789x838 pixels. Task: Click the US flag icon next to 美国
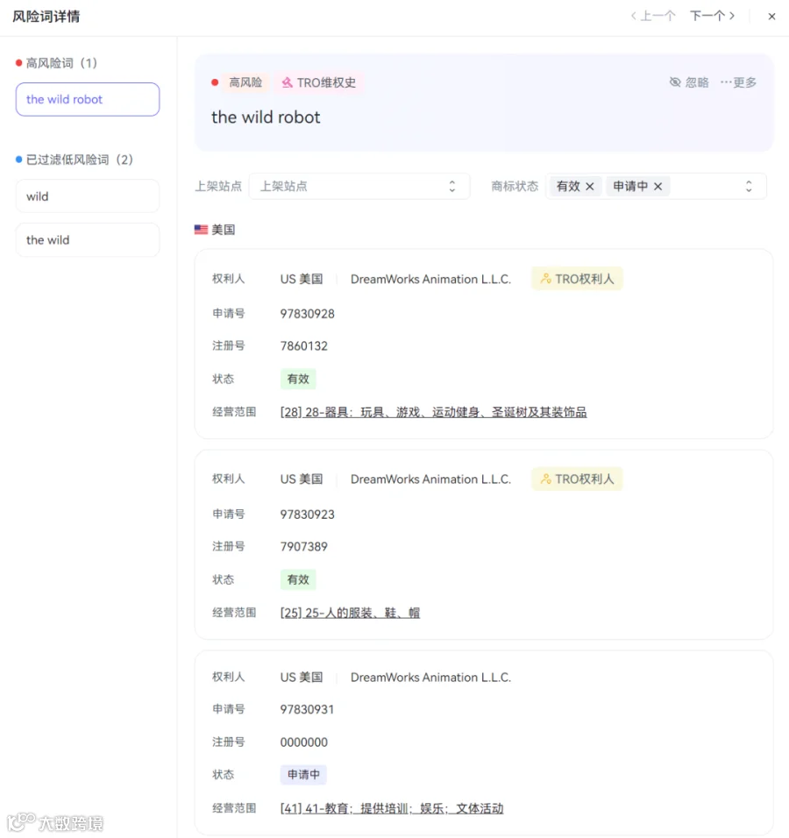[201, 230]
